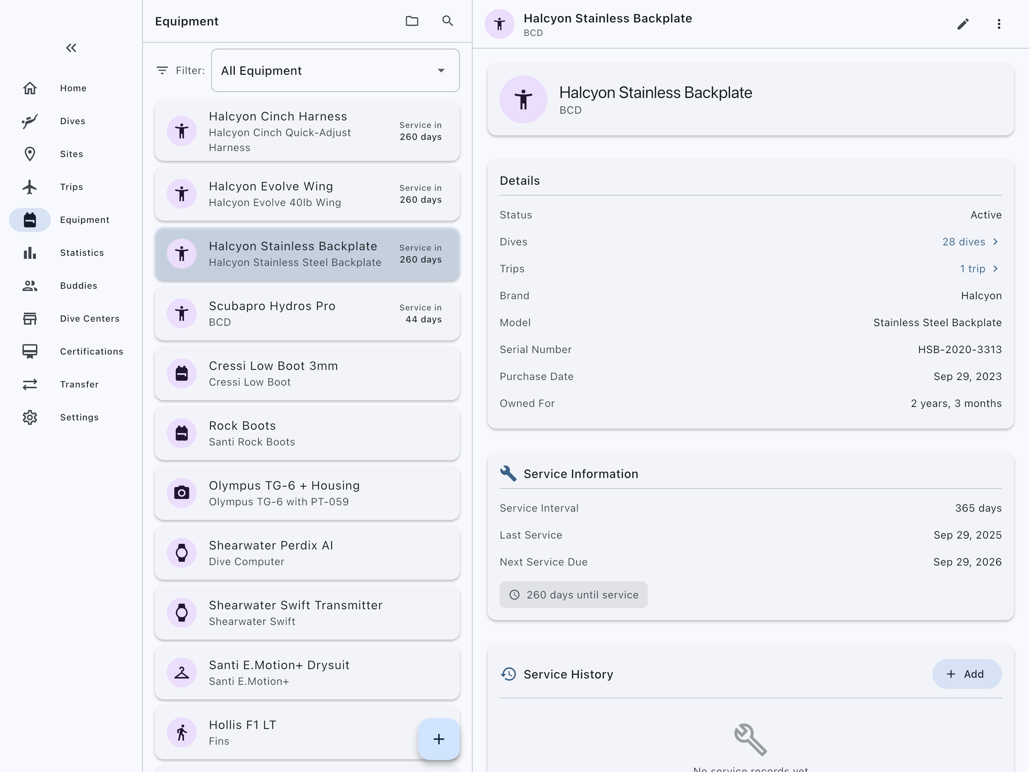
Task: Click the Owned For 2 years, 3 months value
Action: coord(956,404)
